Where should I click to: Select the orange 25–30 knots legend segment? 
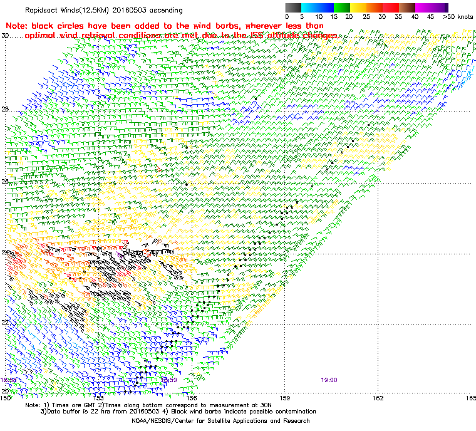(375, 8)
